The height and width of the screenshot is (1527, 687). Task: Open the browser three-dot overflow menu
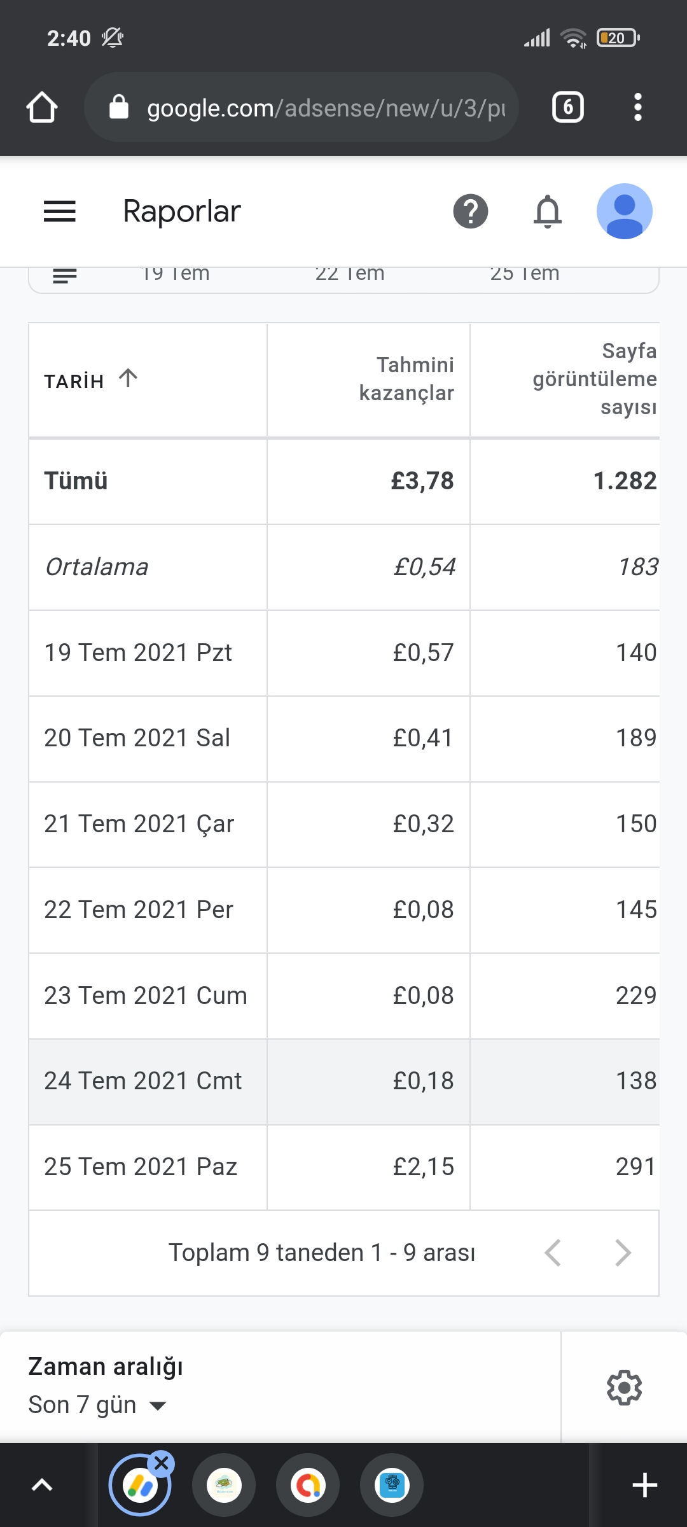[638, 107]
